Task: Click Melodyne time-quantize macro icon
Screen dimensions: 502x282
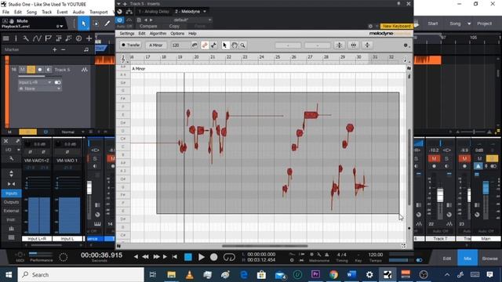Action: click(x=354, y=45)
